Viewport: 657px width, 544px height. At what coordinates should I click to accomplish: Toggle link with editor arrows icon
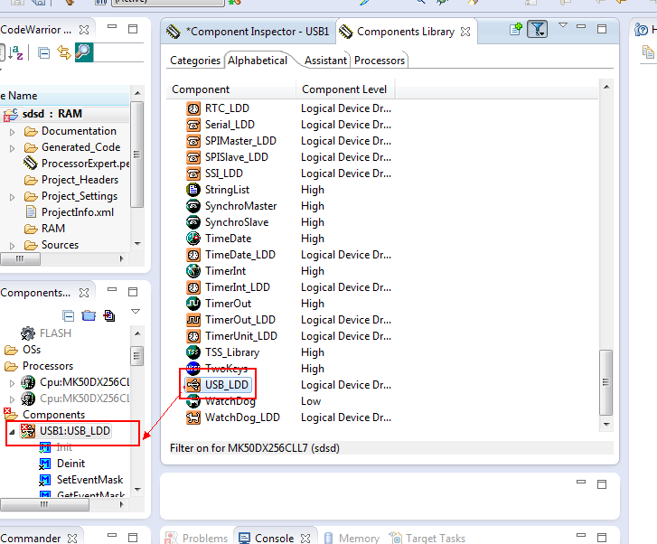(x=64, y=52)
